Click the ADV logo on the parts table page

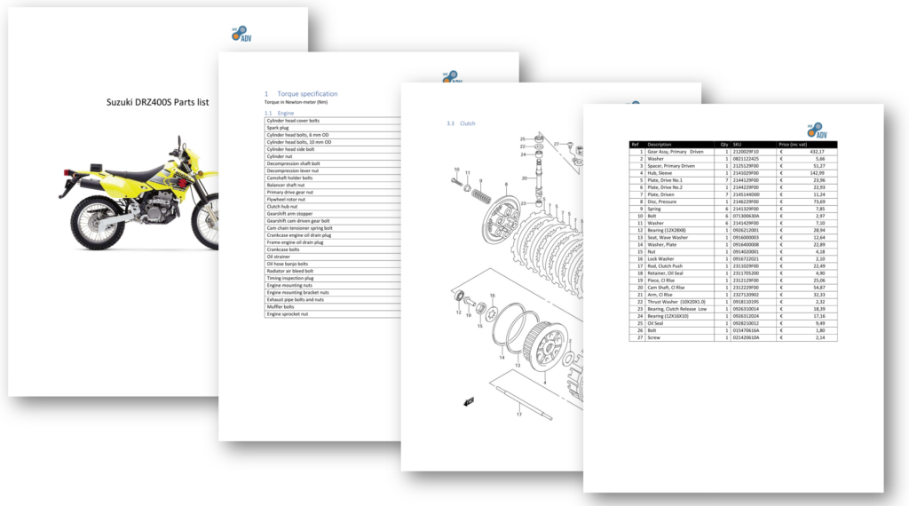pos(817,130)
